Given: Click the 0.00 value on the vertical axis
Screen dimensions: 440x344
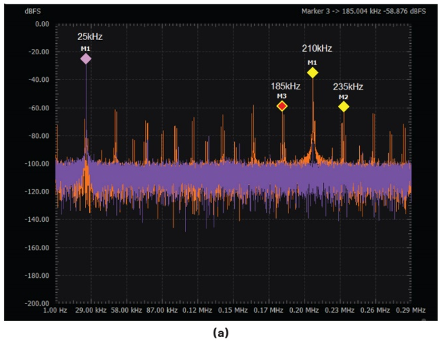Looking at the screenshot, I should [x=42, y=24].
